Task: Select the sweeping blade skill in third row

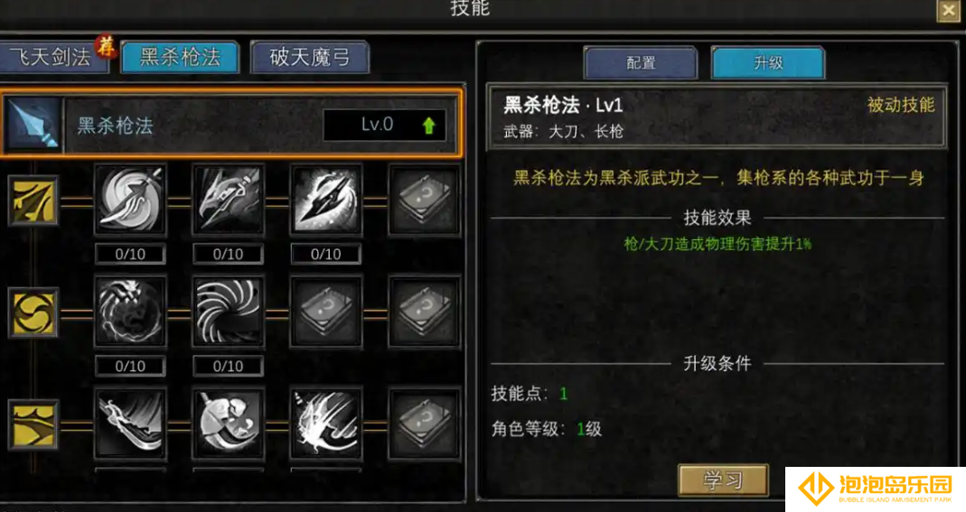Action: [x=130, y=424]
